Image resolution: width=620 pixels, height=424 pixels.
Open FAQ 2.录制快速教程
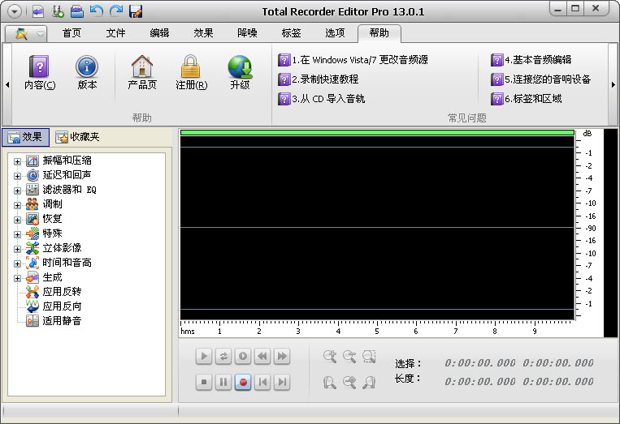point(319,79)
